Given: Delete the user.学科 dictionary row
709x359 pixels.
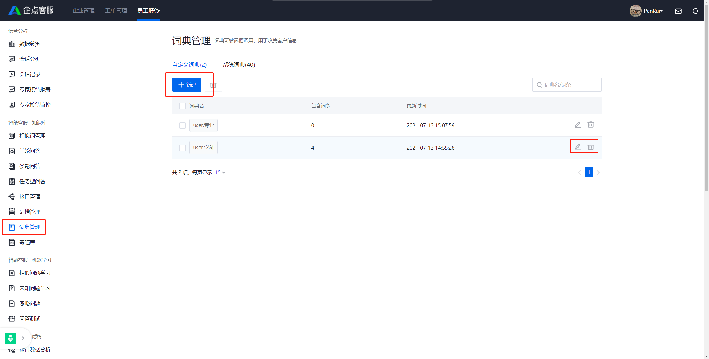Looking at the screenshot, I should (590, 147).
